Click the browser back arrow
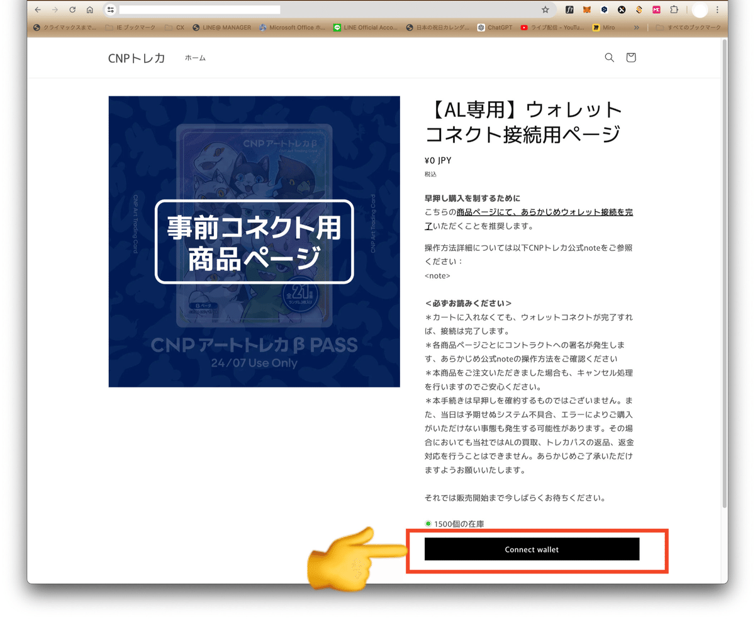Image resolution: width=755 pixels, height=637 pixels. click(x=38, y=9)
